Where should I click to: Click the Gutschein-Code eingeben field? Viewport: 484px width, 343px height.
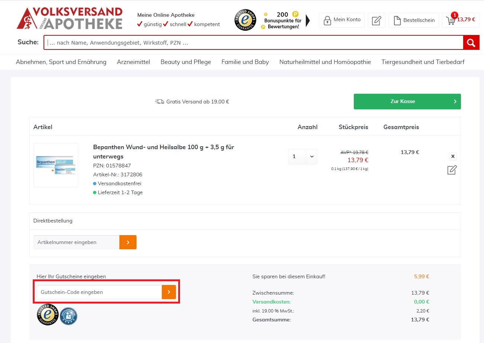99,292
